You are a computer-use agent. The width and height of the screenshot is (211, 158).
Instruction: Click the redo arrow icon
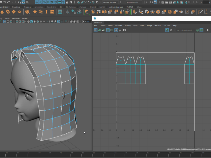click(9, 2)
